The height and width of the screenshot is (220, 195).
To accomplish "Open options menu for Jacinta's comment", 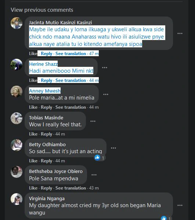I will 180,33.
